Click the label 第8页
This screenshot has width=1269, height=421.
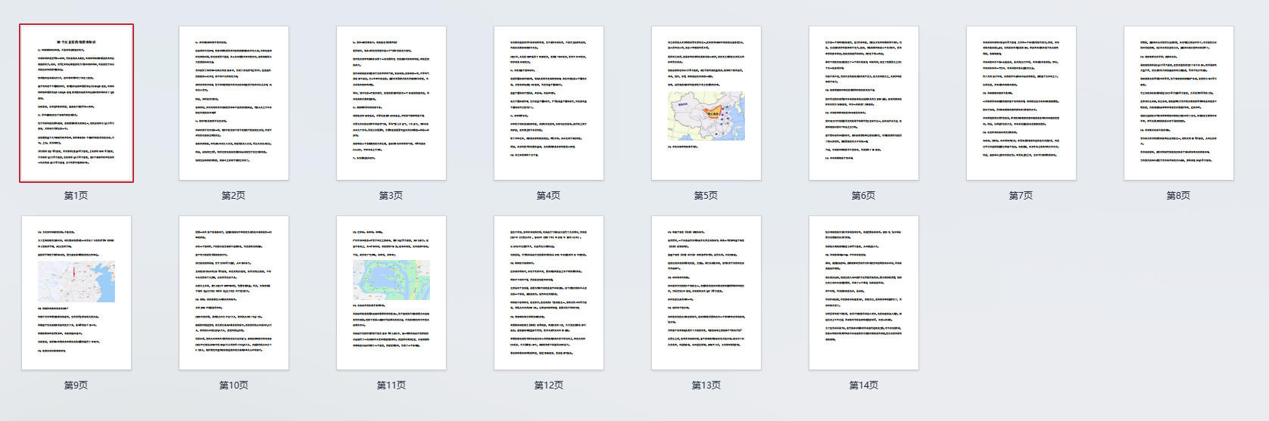click(1178, 196)
